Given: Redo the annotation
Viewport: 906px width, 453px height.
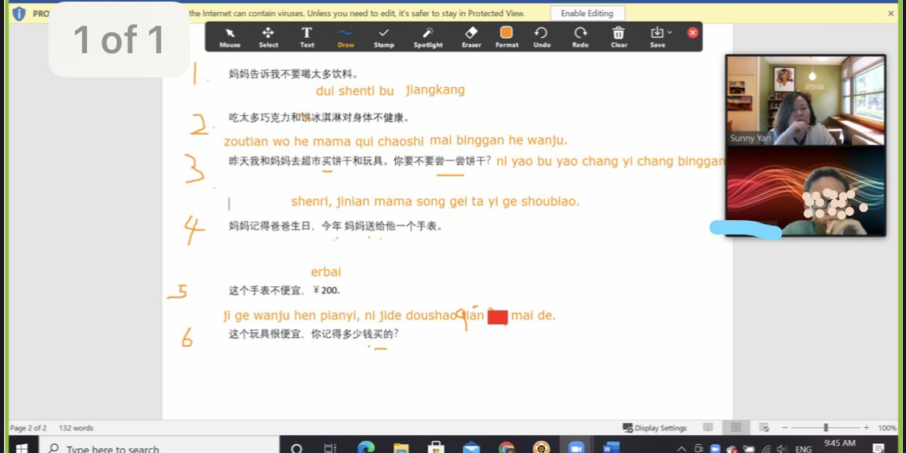Looking at the screenshot, I should (580, 36).
